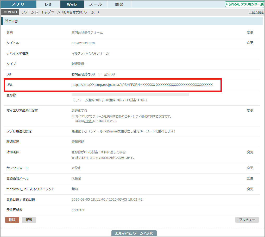Click the こちら details link
Screen dimensions: 265x237
(88, 121)
